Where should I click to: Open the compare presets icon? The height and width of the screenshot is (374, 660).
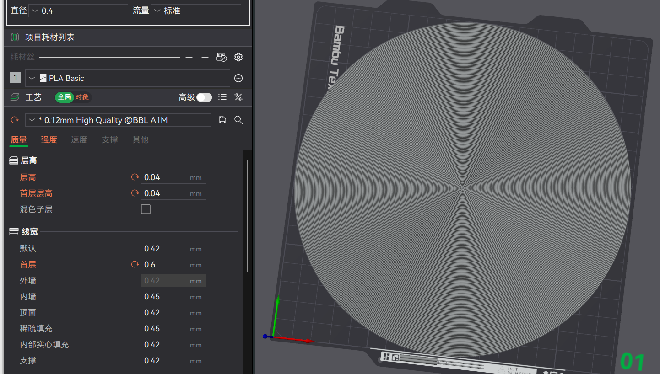coord(238,97)
